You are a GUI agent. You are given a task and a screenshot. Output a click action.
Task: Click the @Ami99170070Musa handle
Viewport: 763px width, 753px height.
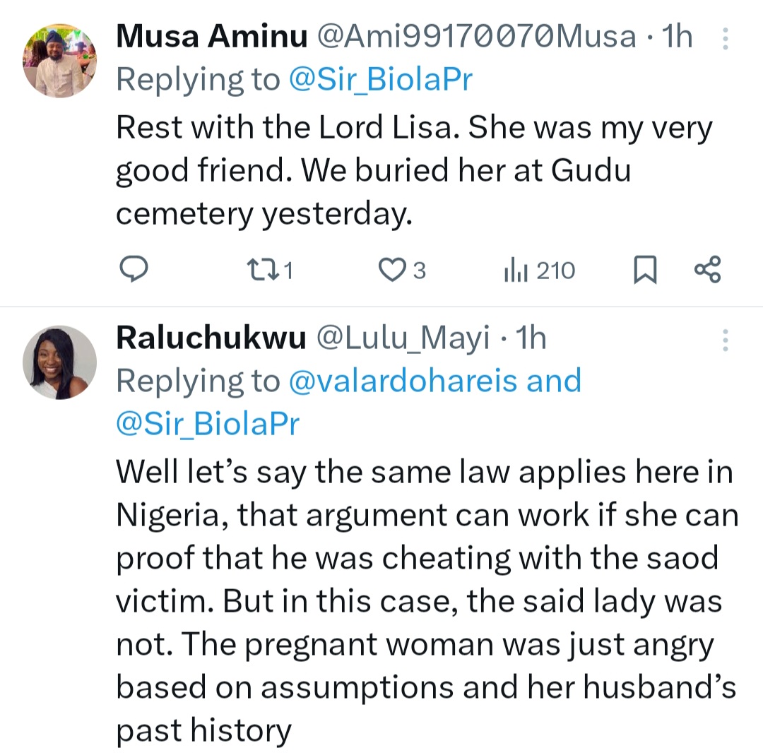pos(478,37)
